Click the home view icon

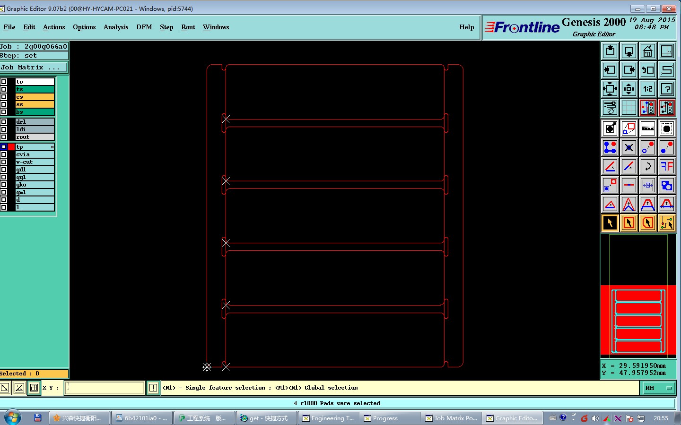648,51
